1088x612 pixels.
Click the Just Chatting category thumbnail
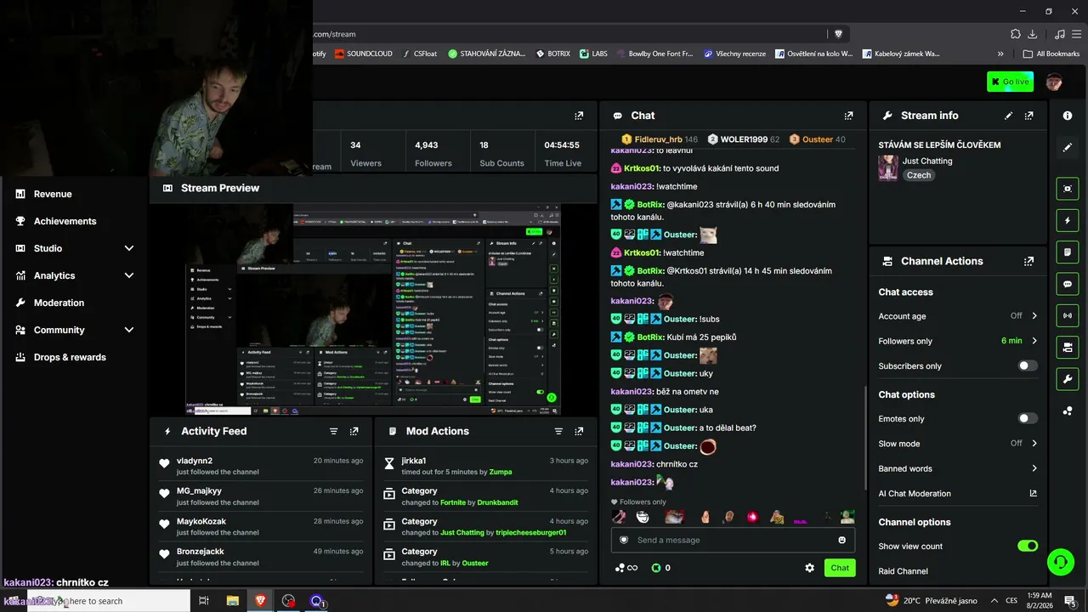888,167
